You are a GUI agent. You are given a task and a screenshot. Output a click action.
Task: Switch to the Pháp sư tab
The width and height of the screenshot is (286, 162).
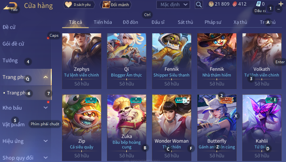click(213, 22)
